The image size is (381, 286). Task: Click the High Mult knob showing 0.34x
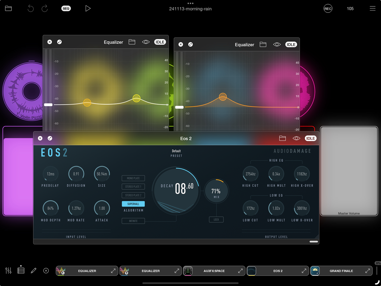click(x=276, y=174)
